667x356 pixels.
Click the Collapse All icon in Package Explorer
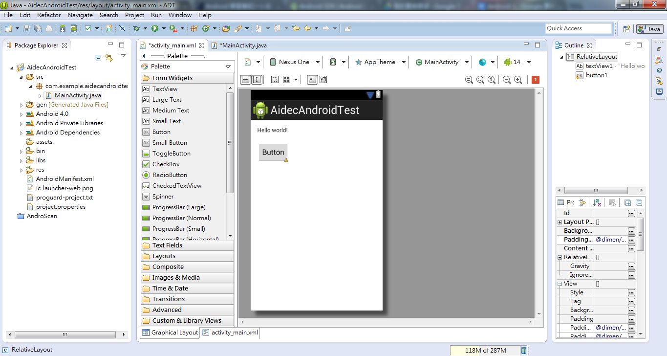coord(98,58)
